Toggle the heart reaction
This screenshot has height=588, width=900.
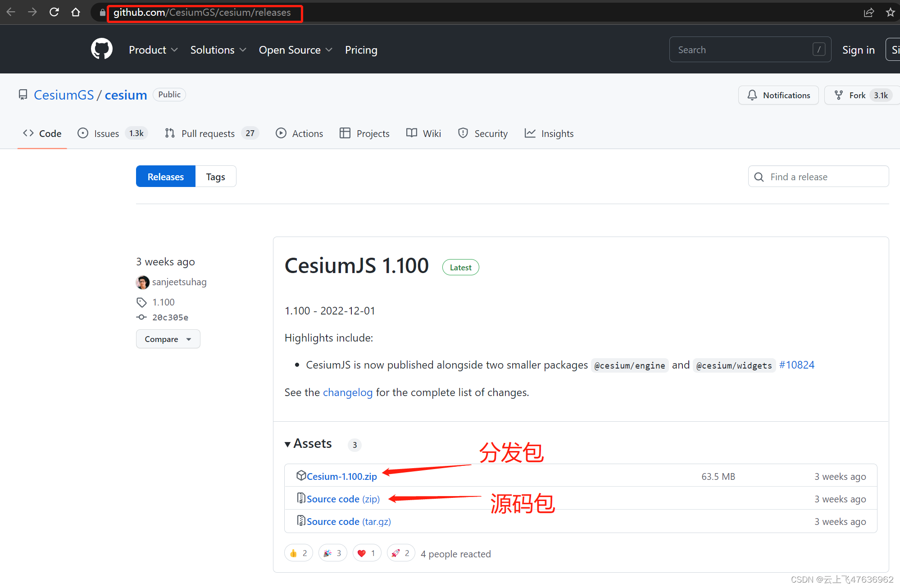[367, 553]
